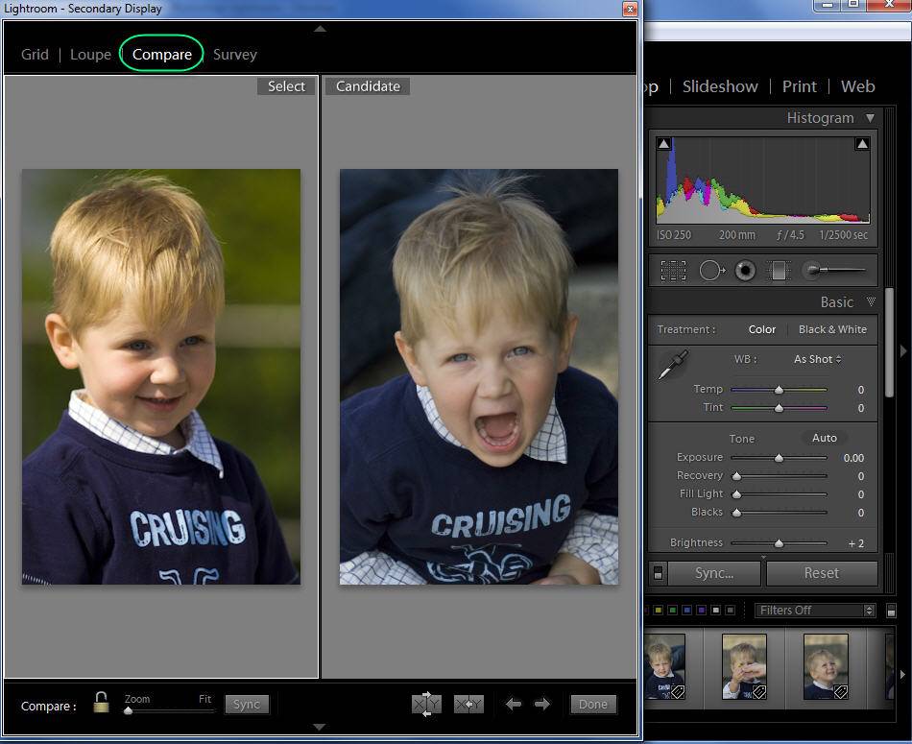Viewport: 912px width, 744px height.
Task: Select previous photo arrow
Action: [x=513, y=705]
